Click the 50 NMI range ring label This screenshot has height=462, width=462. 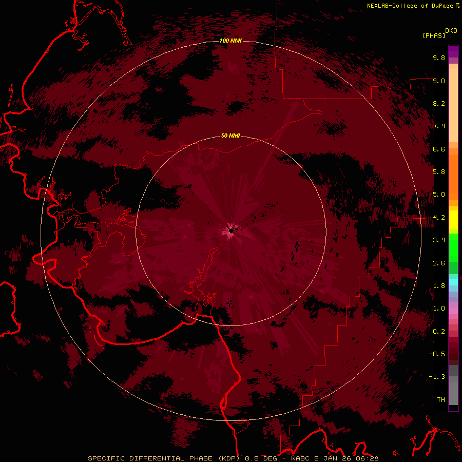230,136
